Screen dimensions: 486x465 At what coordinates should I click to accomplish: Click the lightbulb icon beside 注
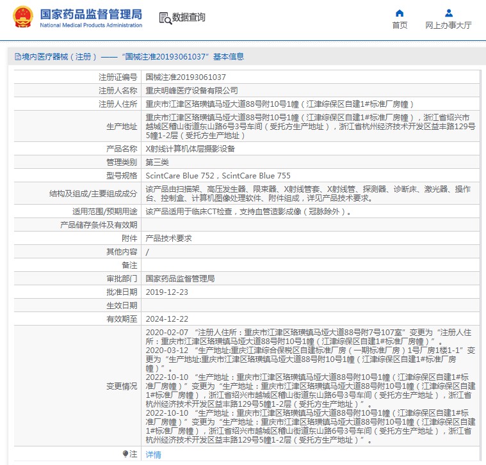(x=126, y=454)
